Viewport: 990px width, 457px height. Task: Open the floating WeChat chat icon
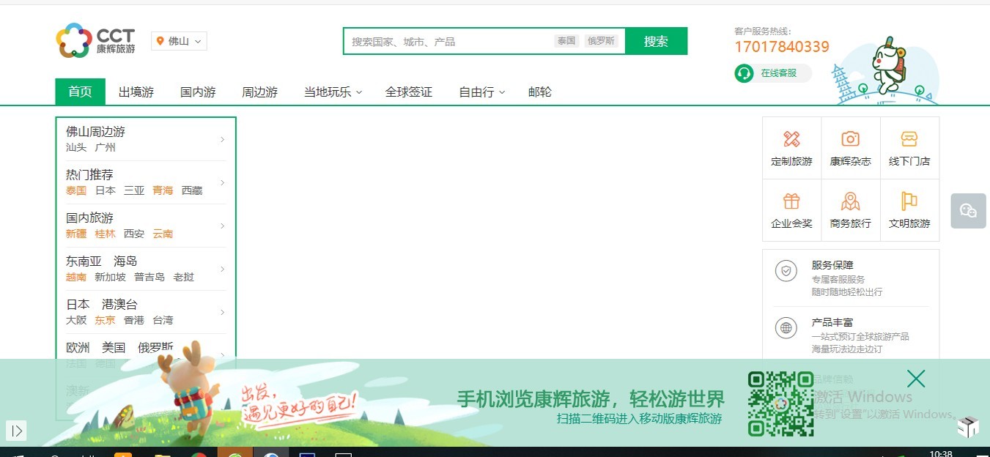[968, 211]
